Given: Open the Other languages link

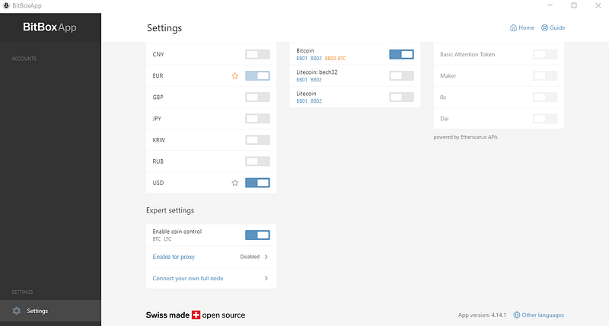Looking at the screenshot, I should pos(543,315).
